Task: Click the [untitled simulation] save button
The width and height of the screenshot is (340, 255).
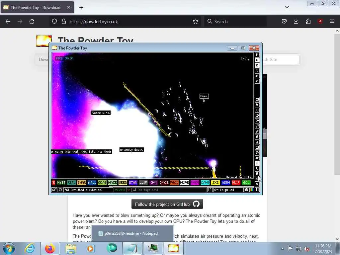Action: [x=88, y=190]
